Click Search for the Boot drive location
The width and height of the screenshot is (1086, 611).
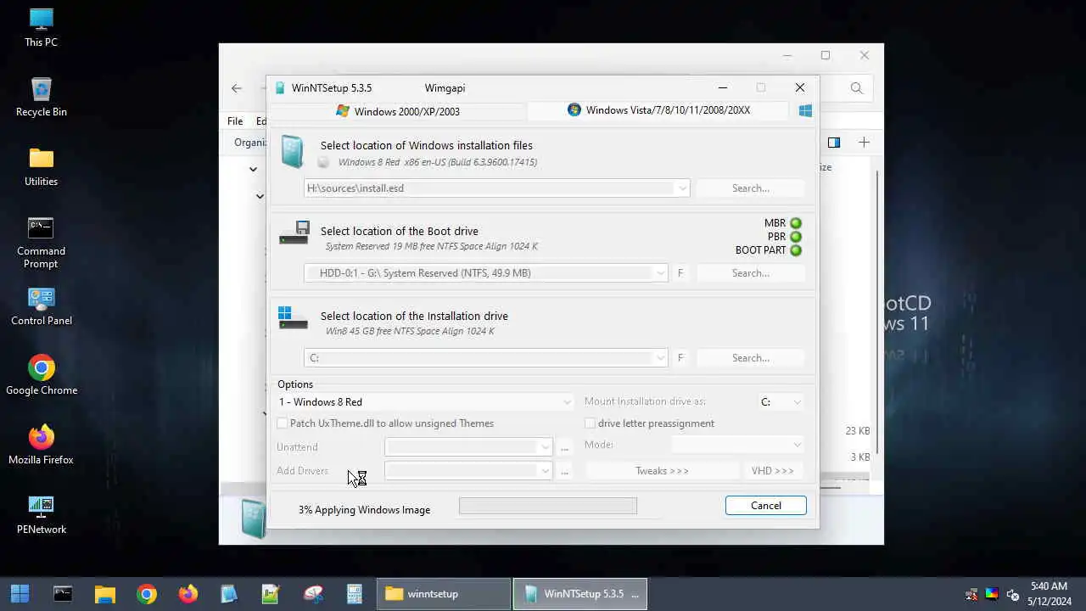click(x=751, y=273)
